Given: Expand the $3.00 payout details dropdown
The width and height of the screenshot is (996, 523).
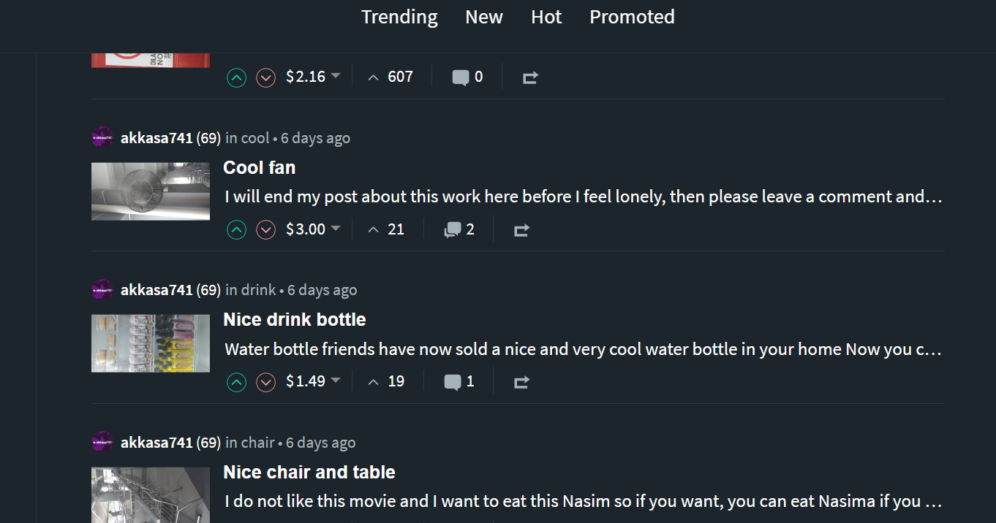Looking at the screenshot, I should click(336, 229).
